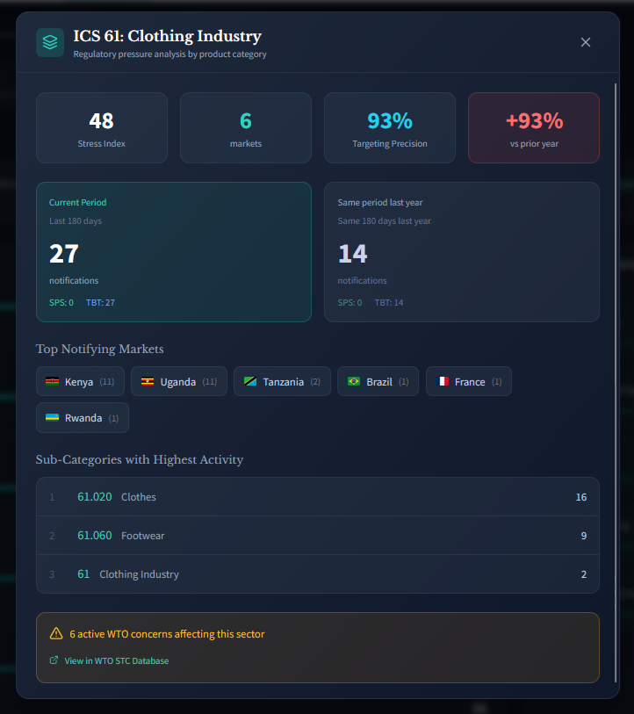Image resolution: width=634 pixels, height=714 pixels.
Task: Click the Stress Index 48 card
Action: coord(102,128)
